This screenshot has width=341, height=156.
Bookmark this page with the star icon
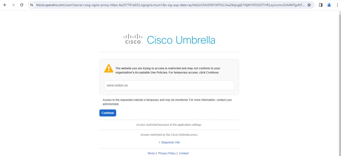click(x=309, y=5)
